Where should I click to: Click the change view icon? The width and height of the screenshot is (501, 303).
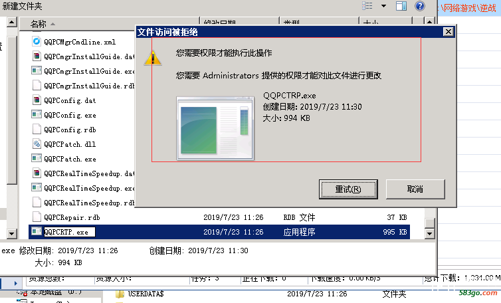click(367, 6)
